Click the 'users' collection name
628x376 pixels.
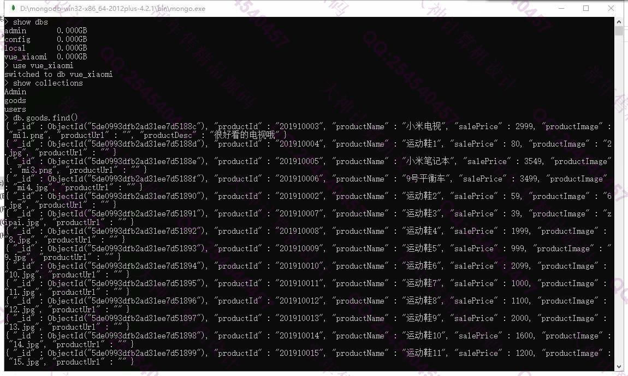click(x=15, y=110)
